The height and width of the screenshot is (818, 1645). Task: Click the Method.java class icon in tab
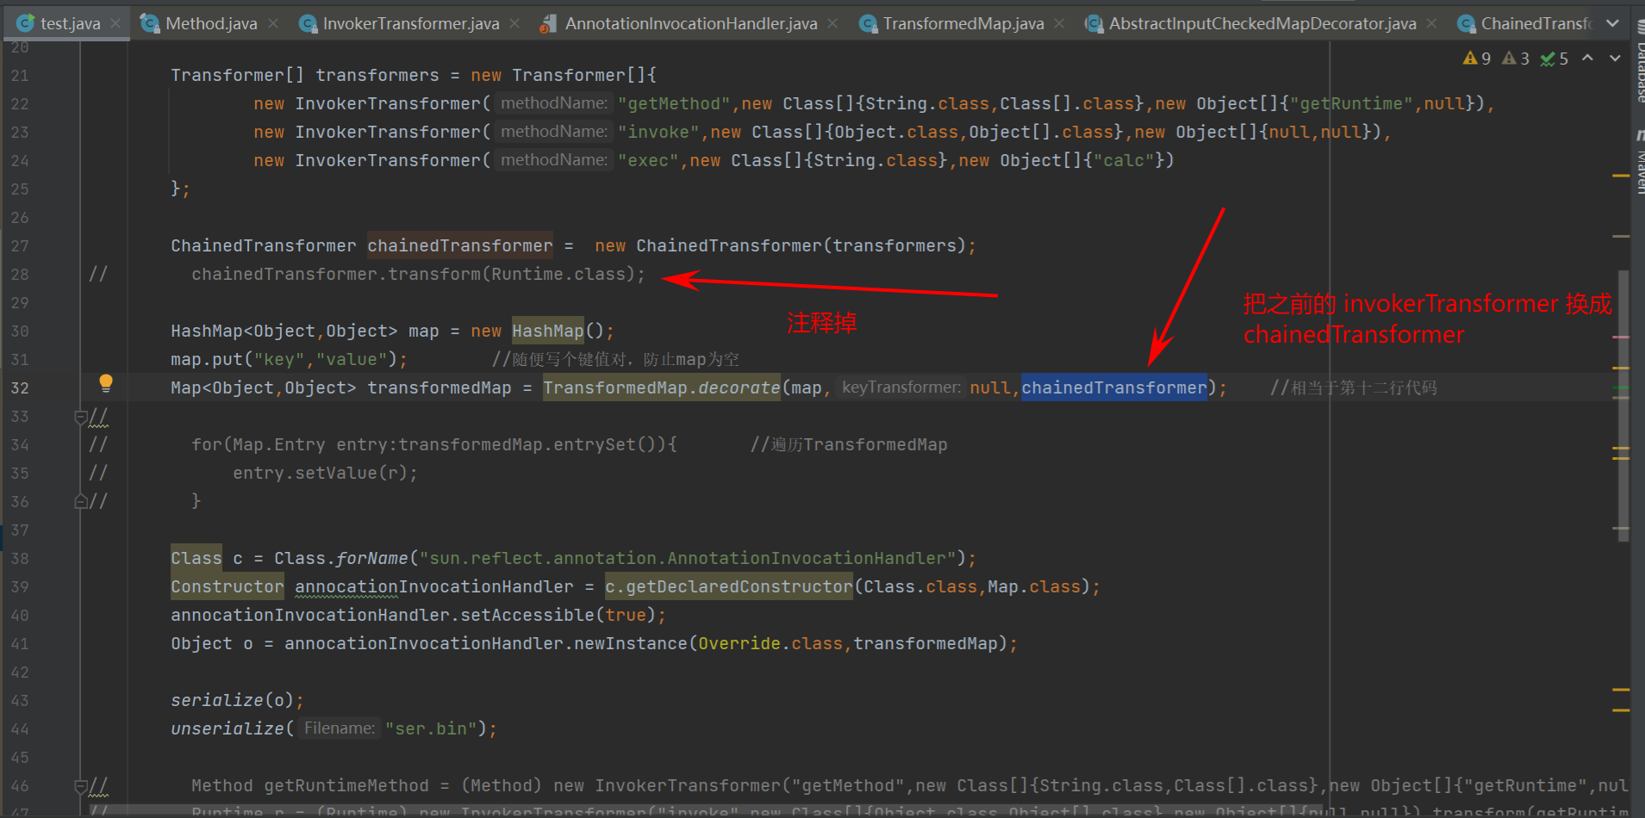click(150, 23)
